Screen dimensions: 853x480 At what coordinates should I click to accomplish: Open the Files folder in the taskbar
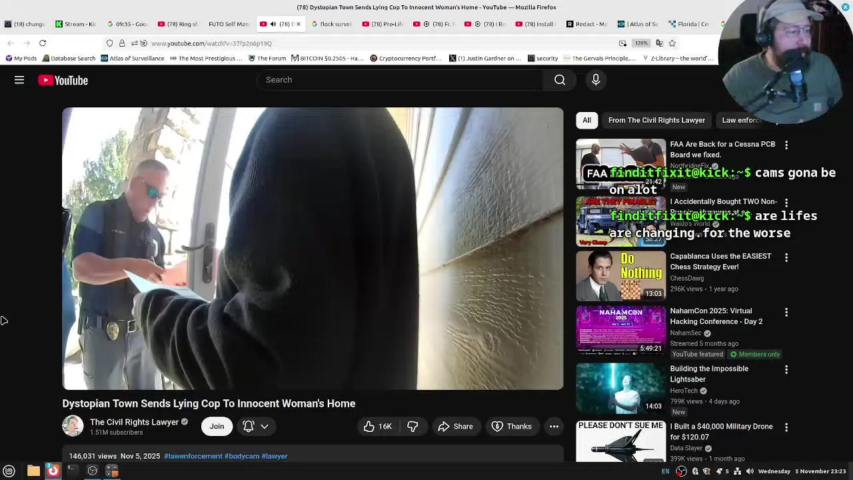point(33,471)
